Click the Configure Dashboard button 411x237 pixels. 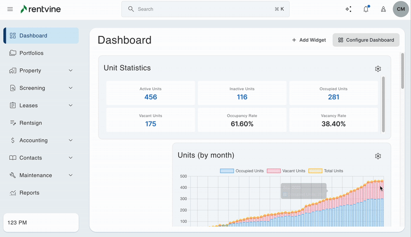coord(366,40)
